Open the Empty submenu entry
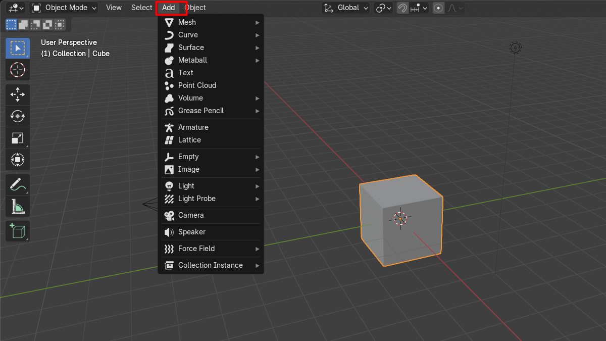The width and height of the screenshot is (606, 341). (211, 157)
